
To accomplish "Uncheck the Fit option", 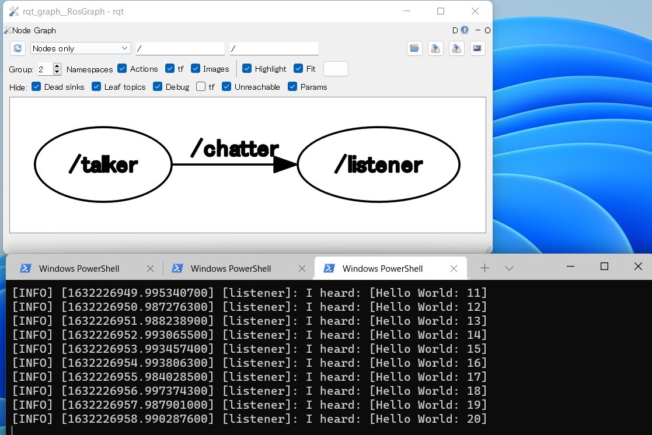I will [298, 69].
